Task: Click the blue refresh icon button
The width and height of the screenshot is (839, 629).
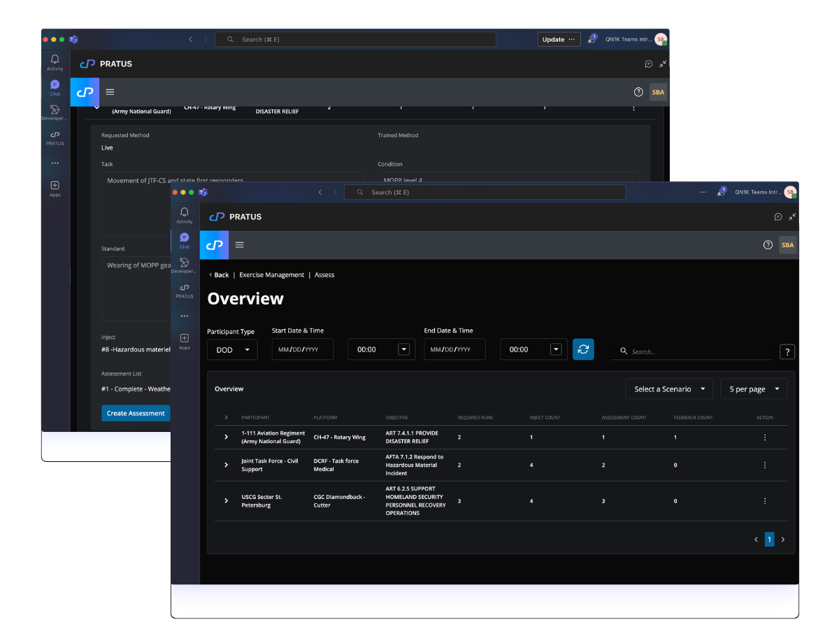Action: [x=583, y=349]
